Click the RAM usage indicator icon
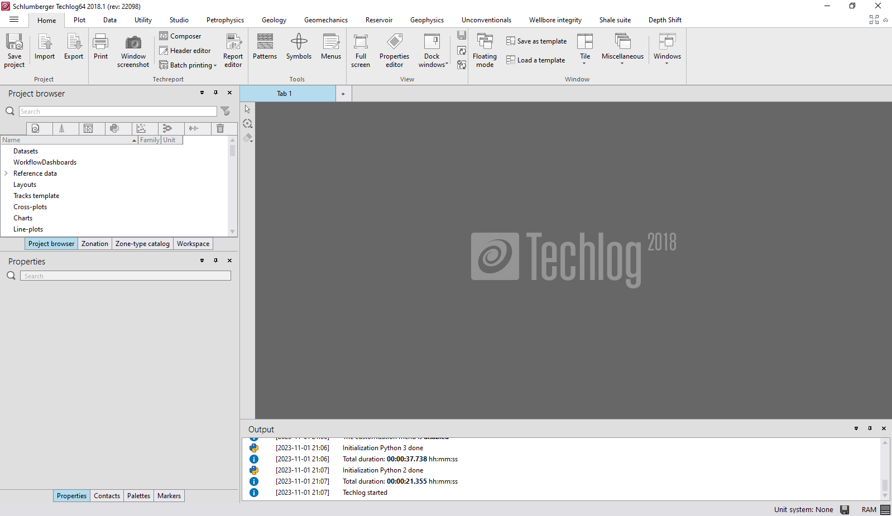 tap(885, 510)
